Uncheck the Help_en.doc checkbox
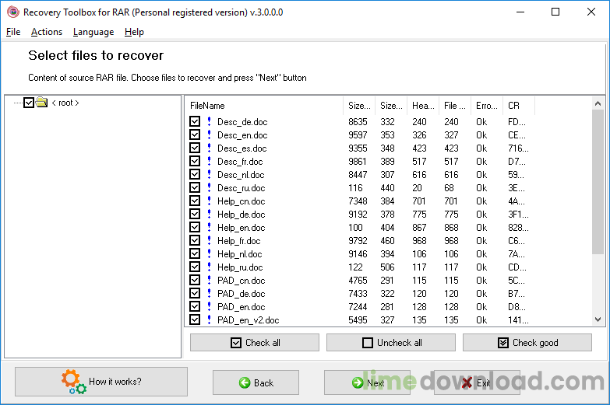 pos(195,227)
